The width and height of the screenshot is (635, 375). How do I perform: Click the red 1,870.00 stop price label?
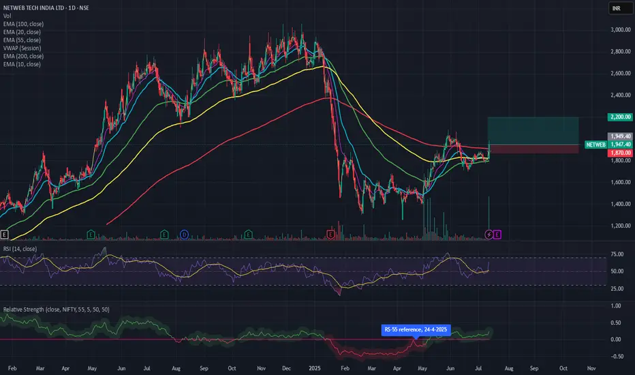coord(620,153)
